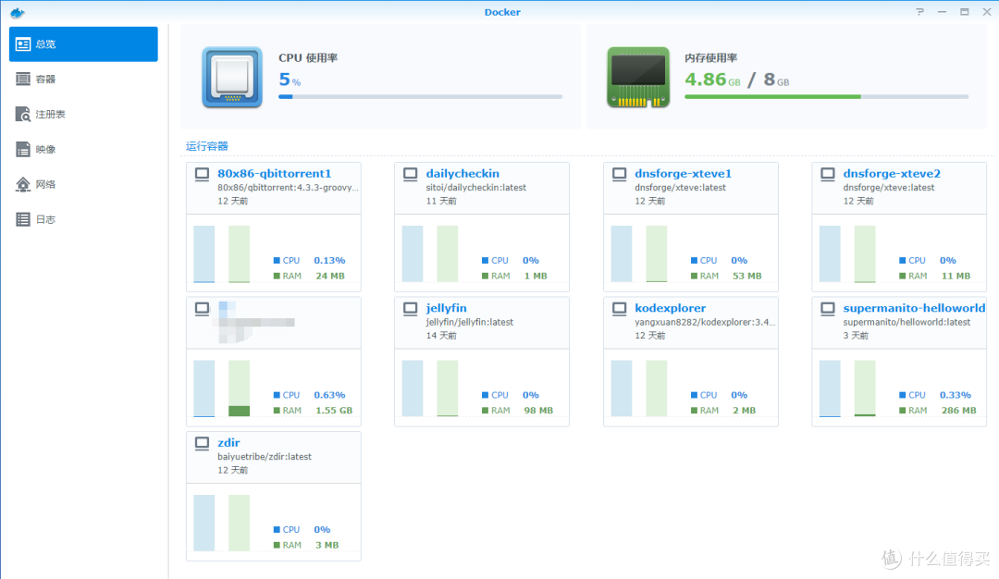The height and width of the screenshot is (579, 999).
Task: Open the dnsforge-xteve1 container link
Action: (x=683, y=173)
